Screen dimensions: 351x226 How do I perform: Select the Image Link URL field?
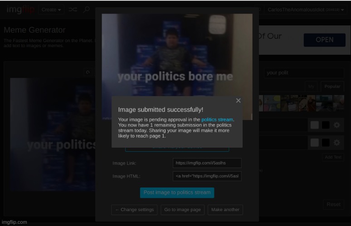tap(207, 163)
